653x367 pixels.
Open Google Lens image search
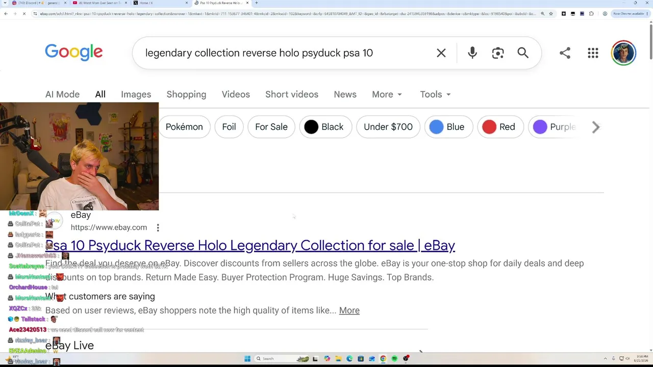tap(498, 53)
